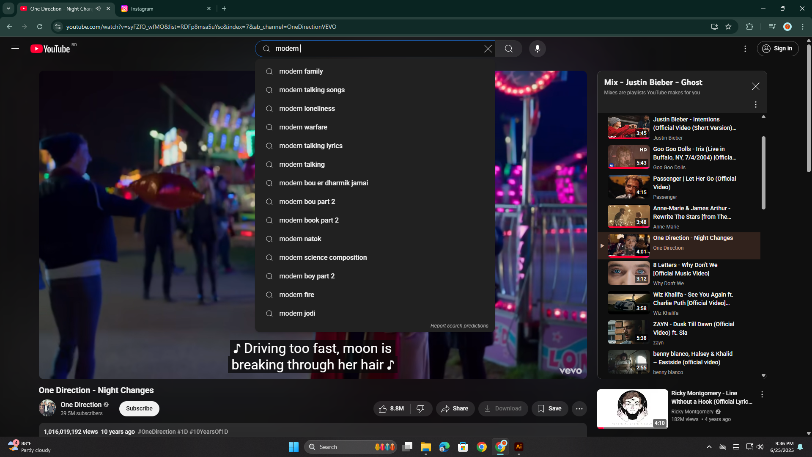
Task: Click Report search predictions link
Action: coord(459,326)
